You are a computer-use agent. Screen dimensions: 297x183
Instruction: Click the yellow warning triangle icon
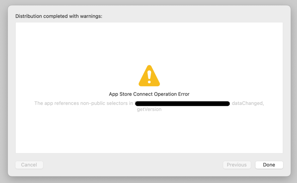coord(149,76)
